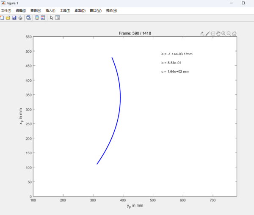Click the Open File folder icon
Screen dimensions: 254x215
tap(8, 18)
